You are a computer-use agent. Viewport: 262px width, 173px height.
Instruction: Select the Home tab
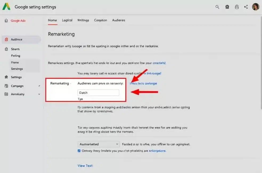[52, 20]
